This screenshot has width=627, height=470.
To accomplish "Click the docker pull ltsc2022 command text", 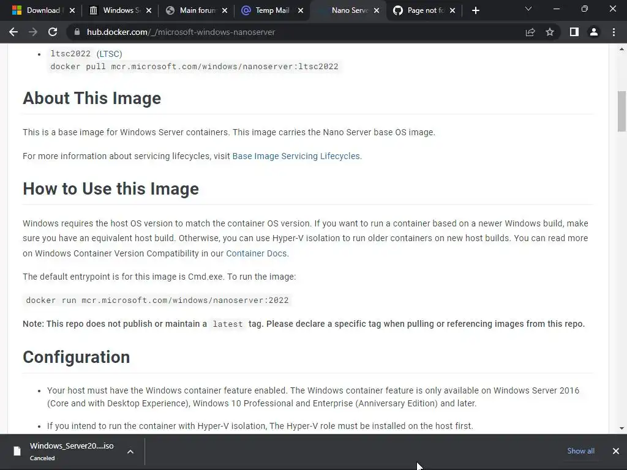I will tap(194, 66).
